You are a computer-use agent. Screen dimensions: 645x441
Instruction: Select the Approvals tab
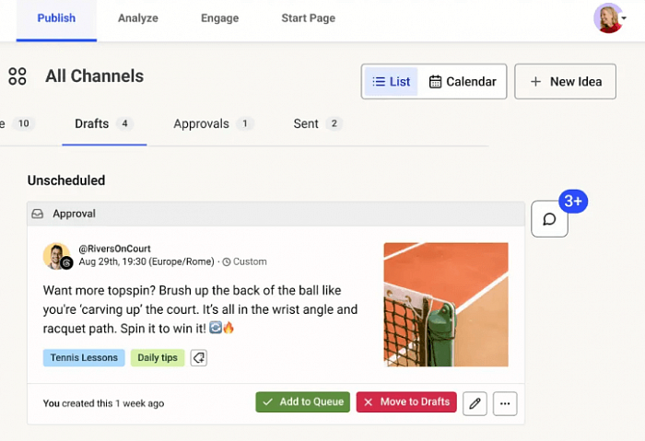click(x=214, y=123)
